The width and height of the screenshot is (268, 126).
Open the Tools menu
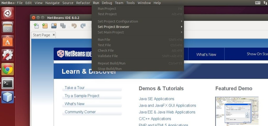click(x=130, y=3)
